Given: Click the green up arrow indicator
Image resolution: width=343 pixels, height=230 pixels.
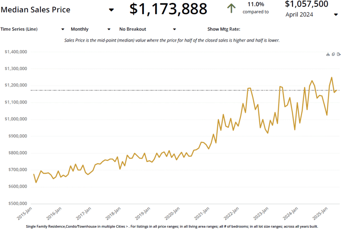Looking at the screenshot, I should pos(231,8).
